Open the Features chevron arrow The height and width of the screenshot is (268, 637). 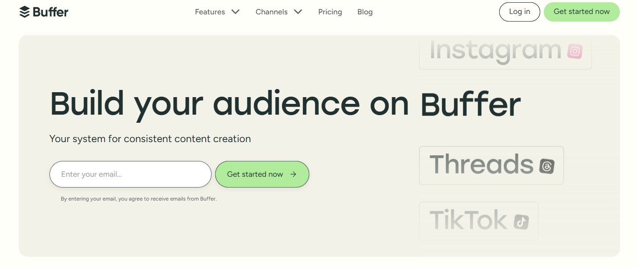pyautogui.click(x=235, y=12)
